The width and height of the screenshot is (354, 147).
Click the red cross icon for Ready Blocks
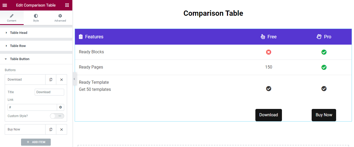point(269,52)
